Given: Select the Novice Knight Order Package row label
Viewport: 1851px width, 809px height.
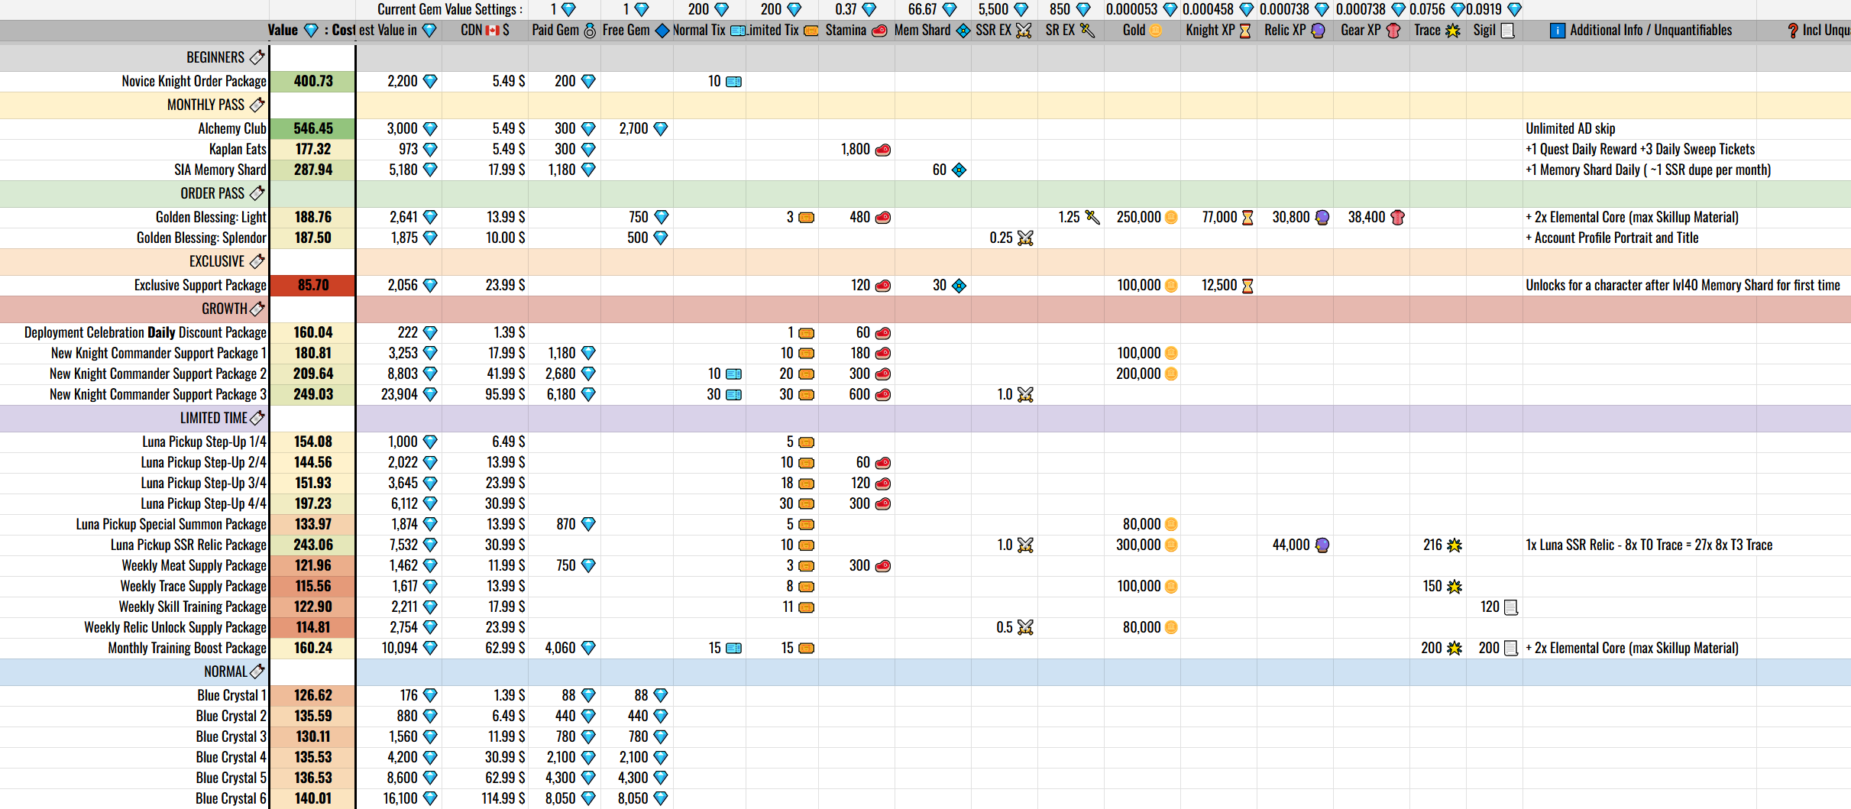Looking at the screenshot, I should point(194,81).
